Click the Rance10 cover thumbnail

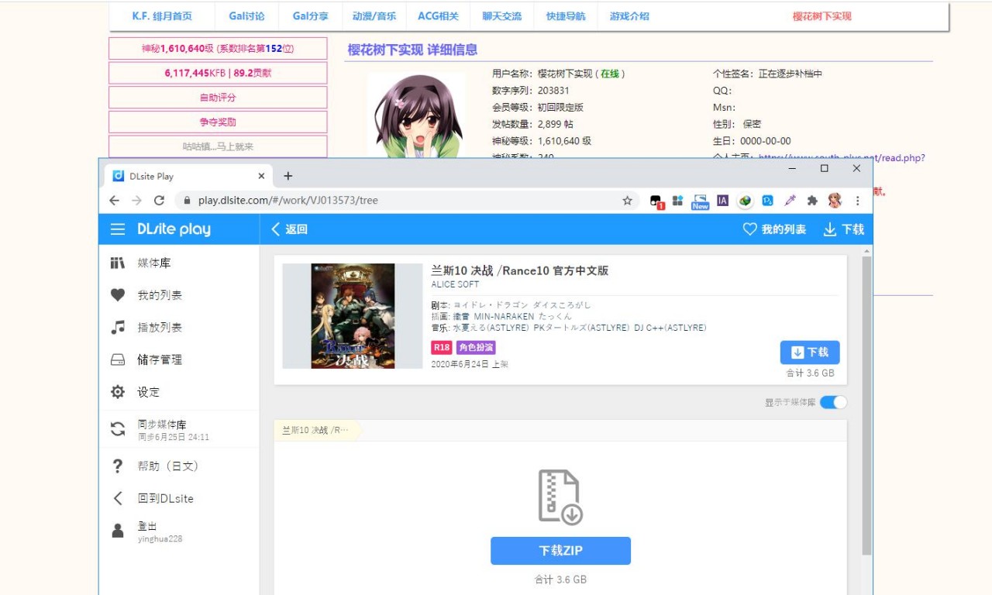click(353, 316)
